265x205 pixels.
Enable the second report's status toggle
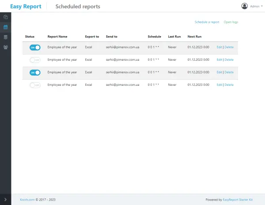pos(35,60)
